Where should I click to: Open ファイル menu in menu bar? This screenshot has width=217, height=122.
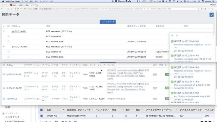coord(25,1)
